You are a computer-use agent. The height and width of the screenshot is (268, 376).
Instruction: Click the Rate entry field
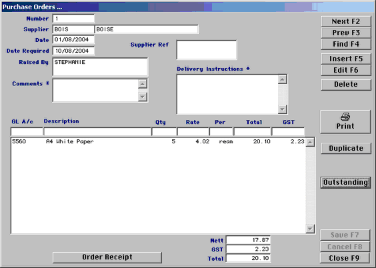[193, 131]
